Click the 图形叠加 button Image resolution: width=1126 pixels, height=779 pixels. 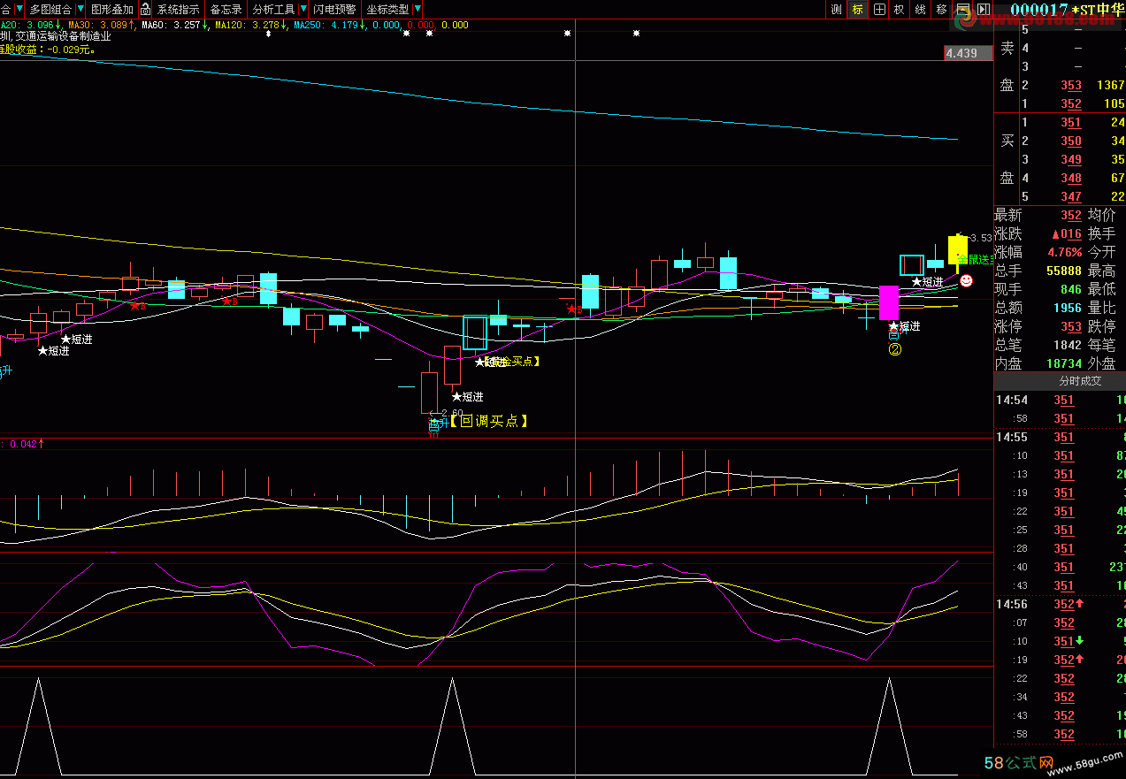coord(111,9)
